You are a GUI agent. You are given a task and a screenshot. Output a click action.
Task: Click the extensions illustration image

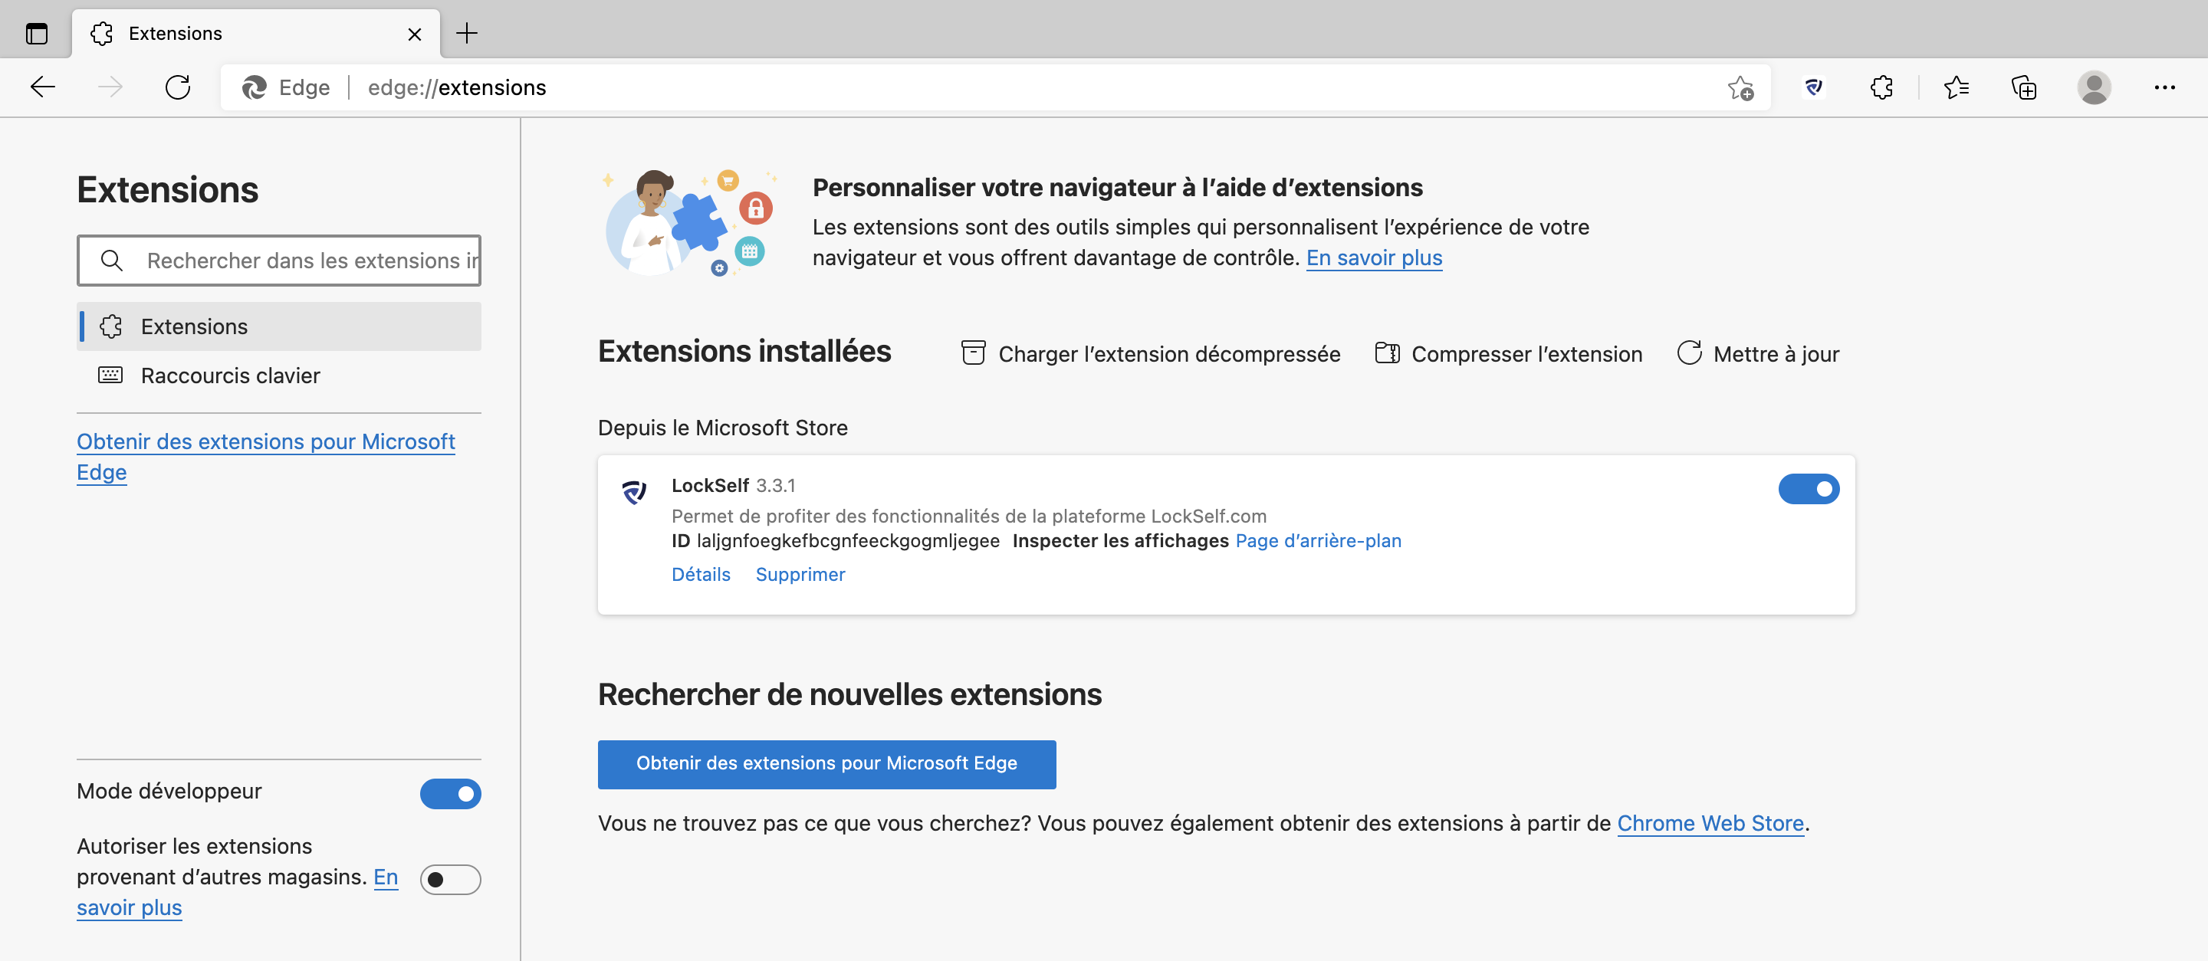[691, 223]
